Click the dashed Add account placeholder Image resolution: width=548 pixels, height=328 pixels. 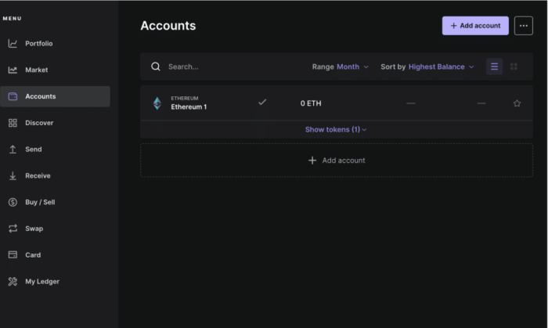pyautogui.click(x=337, y=160)
